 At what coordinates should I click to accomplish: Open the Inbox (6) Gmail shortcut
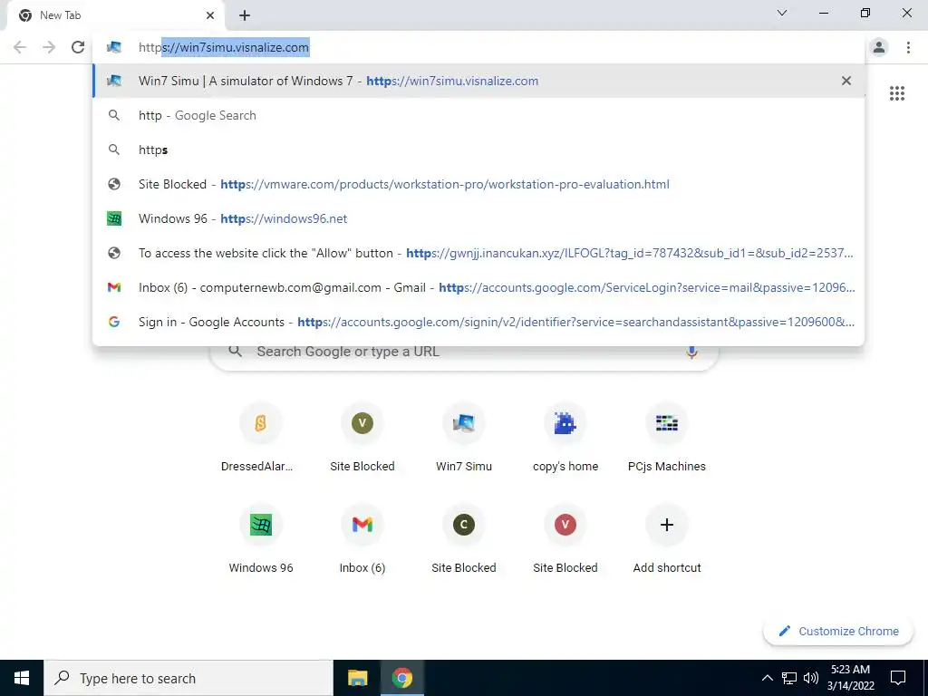362,540
